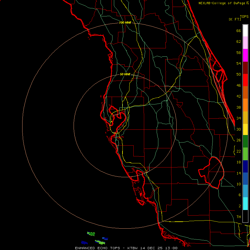Pick the yellow legend swatch
Screen dimensions: 250x250
tap(245, 129)
